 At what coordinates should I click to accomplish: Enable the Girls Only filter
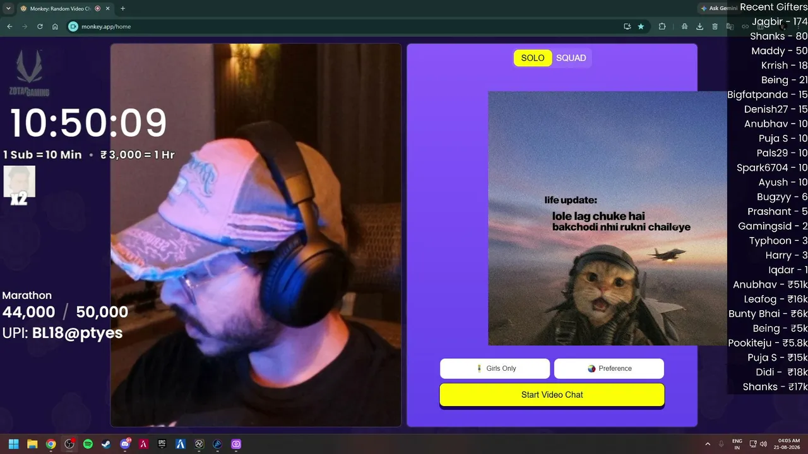click(x=495, y=368)
